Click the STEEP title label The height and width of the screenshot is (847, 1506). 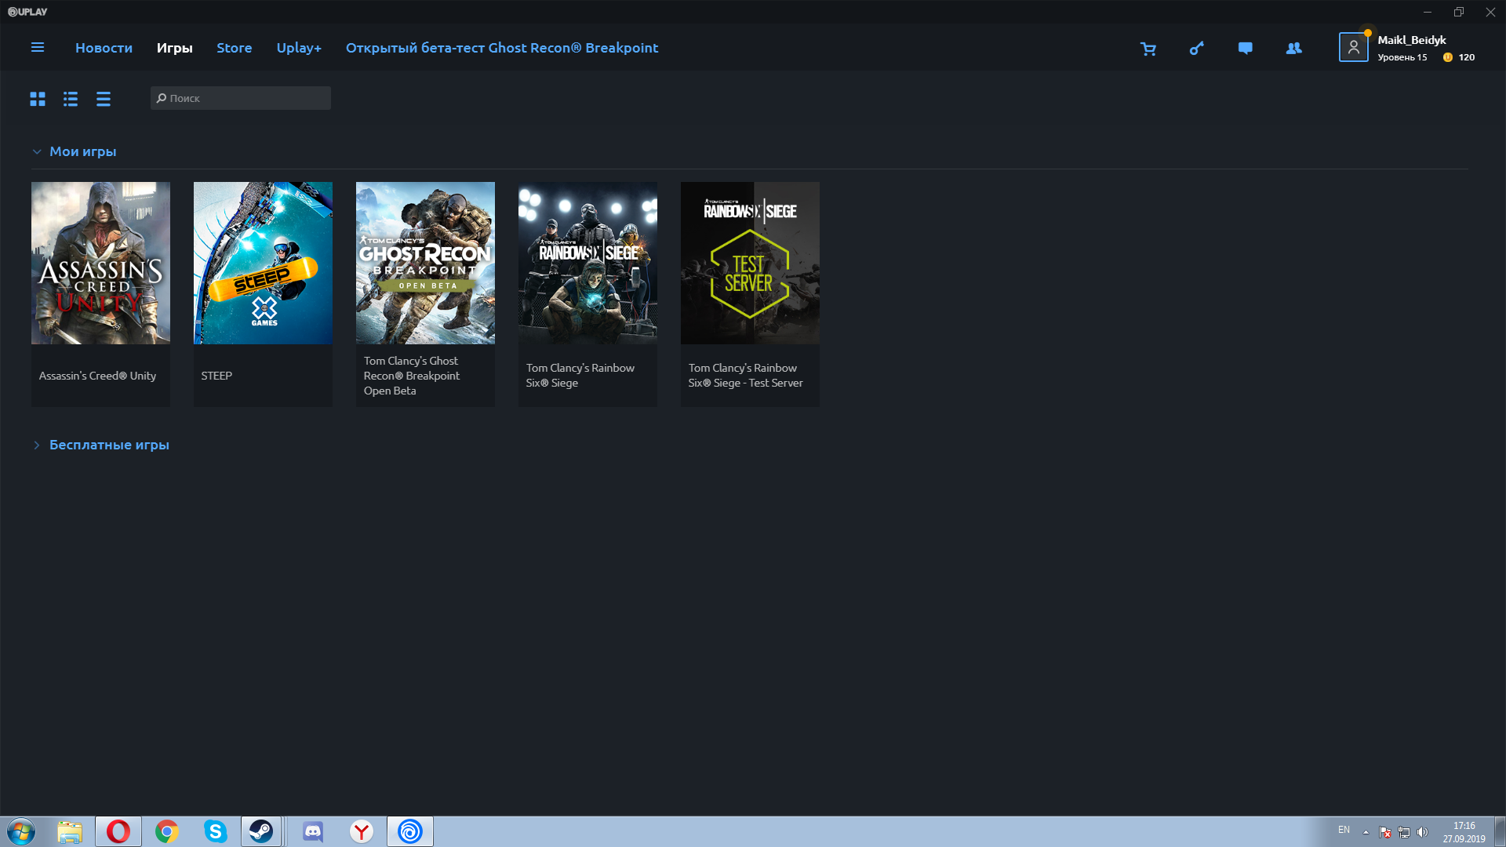pos(216,376)
